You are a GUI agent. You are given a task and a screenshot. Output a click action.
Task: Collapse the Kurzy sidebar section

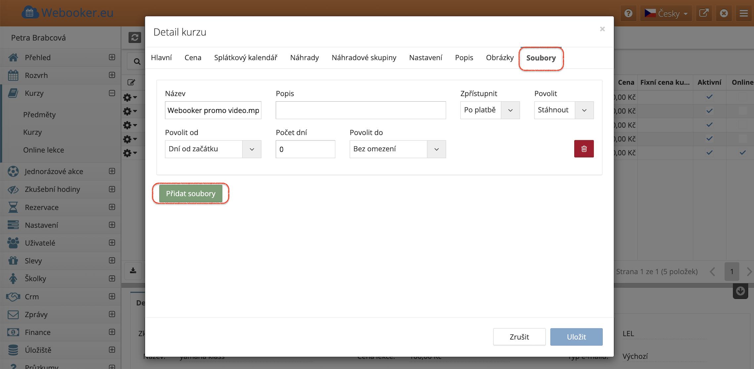point(112,93)
